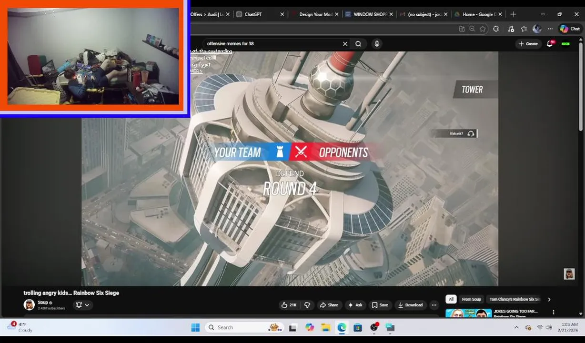Close the ChatGPT tab
The height and width of the screenshot is (343, 585).
(282, 14)
